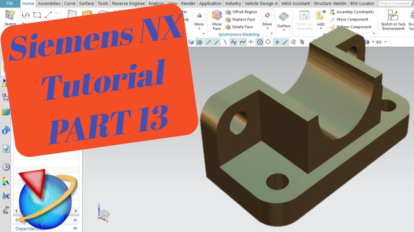The image size is (414, 232).
Task: Toggle the Enable Snap Point button
Action: point(200,42)
